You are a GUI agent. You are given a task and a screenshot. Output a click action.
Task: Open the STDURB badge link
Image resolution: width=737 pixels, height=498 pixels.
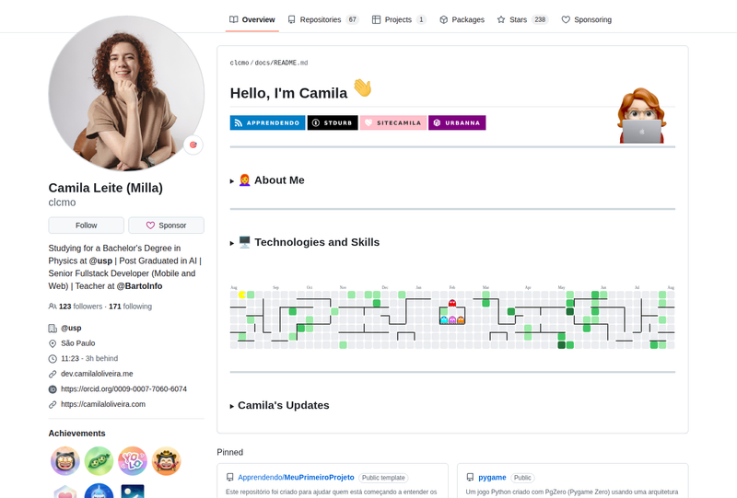pos(333,122)
